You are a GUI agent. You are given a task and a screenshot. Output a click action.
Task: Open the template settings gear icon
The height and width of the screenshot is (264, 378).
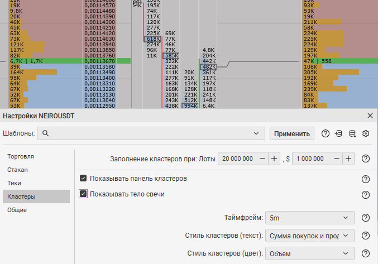coord(366,133)
